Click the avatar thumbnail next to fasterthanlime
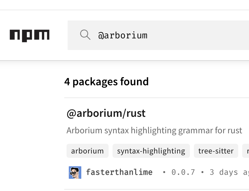 [75, 172]
